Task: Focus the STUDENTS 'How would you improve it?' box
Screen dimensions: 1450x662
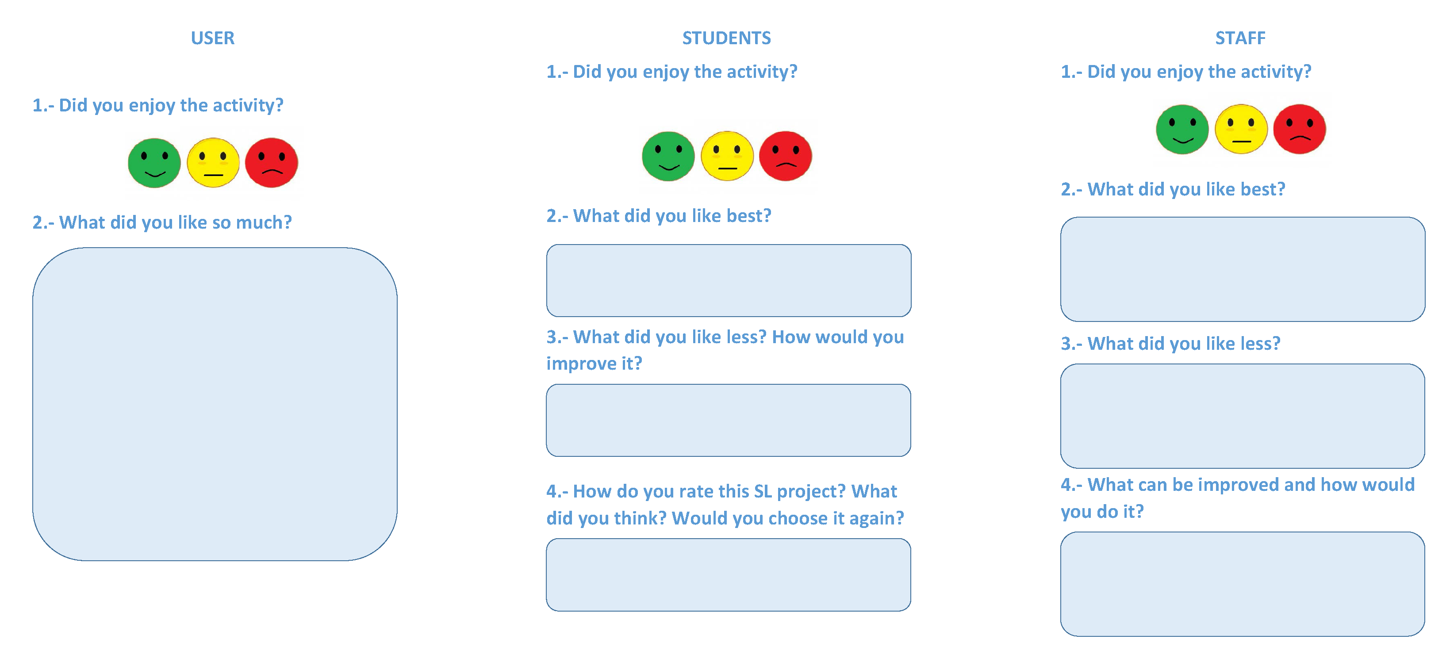Action: (x=729, y=420)
